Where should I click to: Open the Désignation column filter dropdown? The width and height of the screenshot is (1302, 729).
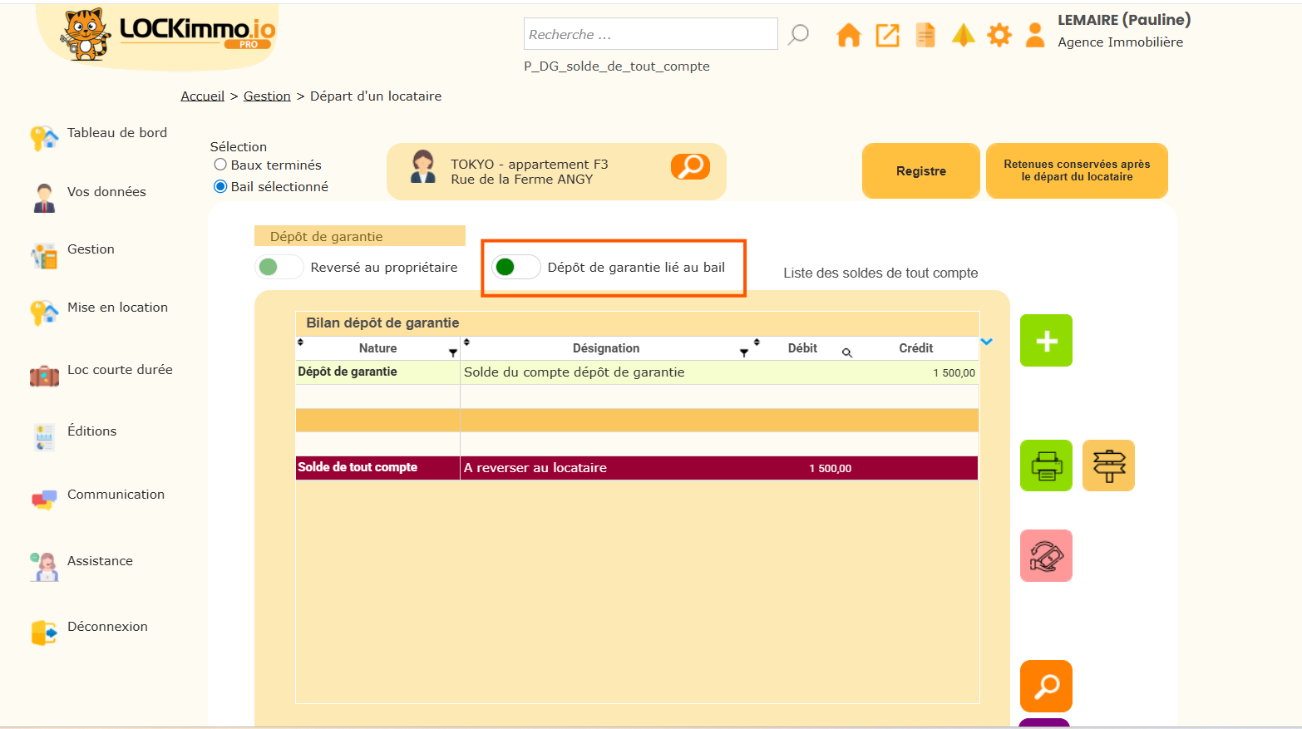tap(744, 353)
